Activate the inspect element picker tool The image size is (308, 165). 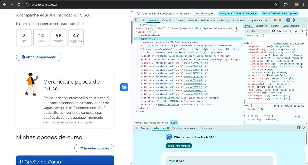tap(137, 20)
